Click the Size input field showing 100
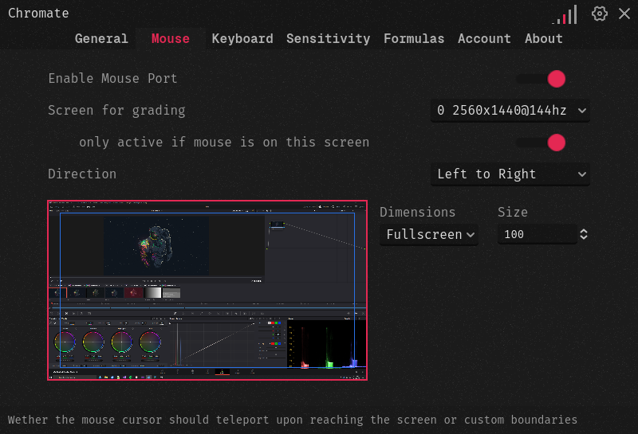 [x=536, y=234]
